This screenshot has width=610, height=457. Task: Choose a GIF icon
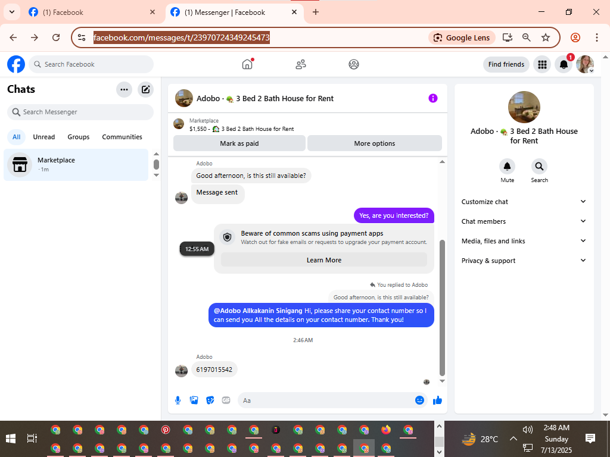coord(226,400)
